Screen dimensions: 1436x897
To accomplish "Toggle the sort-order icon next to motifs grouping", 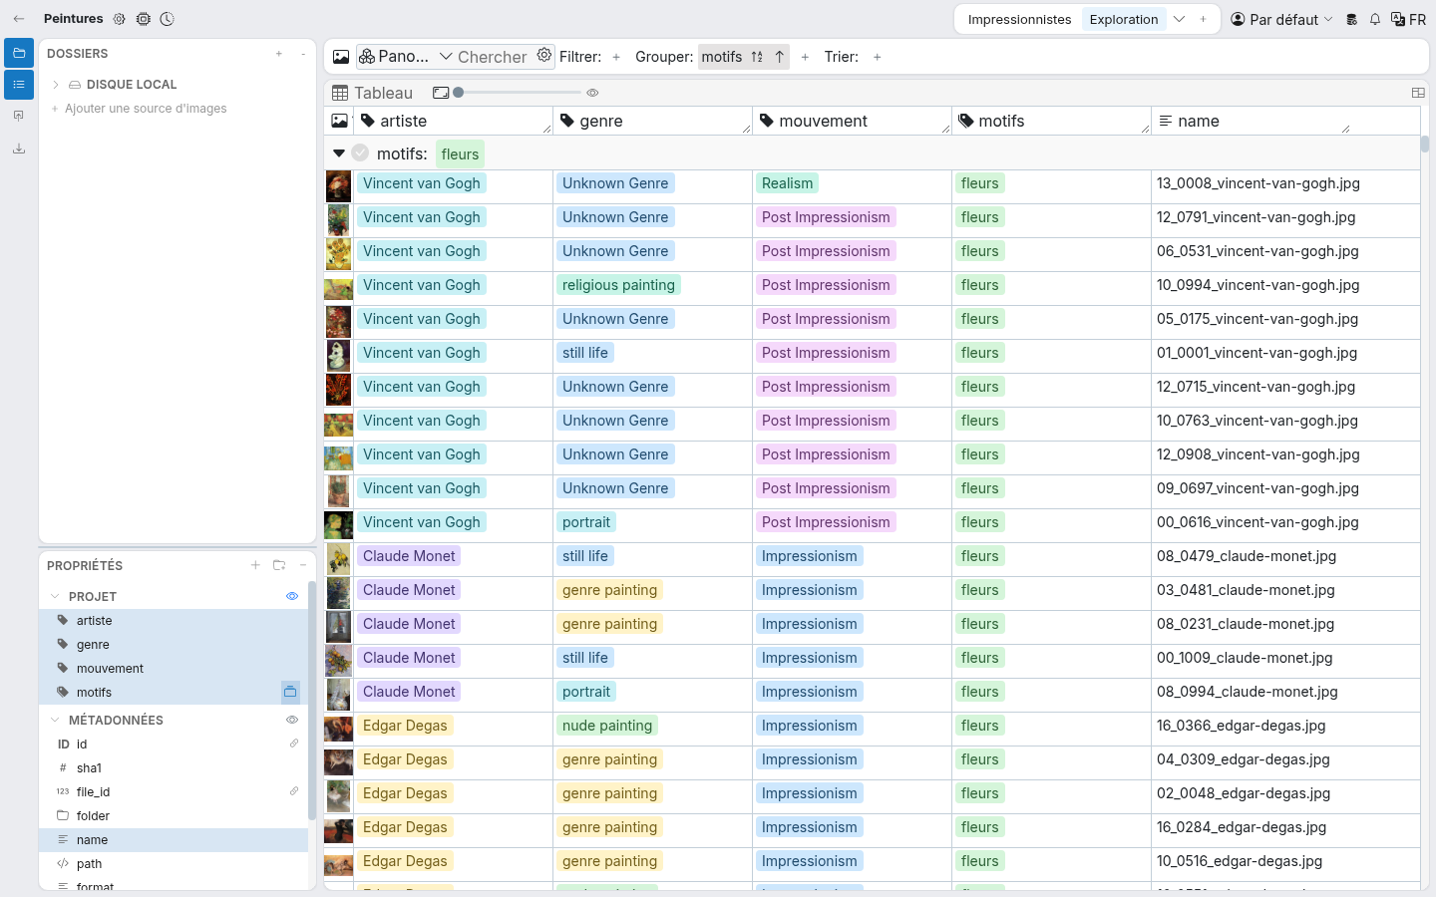I will [x=757, y=57].
